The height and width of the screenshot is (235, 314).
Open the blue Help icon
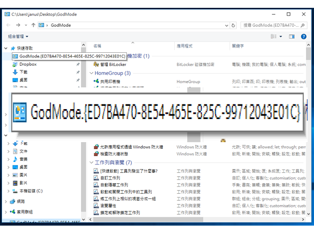[x=304, y=37]
